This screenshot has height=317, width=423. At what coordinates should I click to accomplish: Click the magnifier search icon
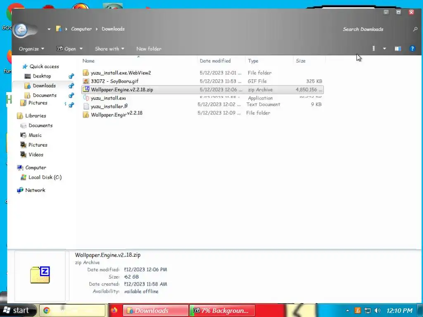pos(415,29)
